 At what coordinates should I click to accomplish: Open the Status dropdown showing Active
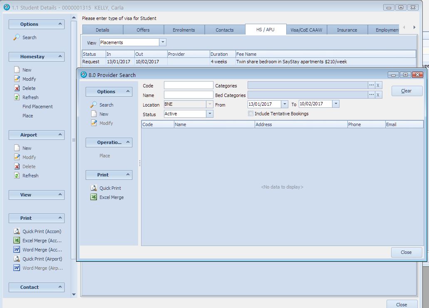click(x=210, y=114)
